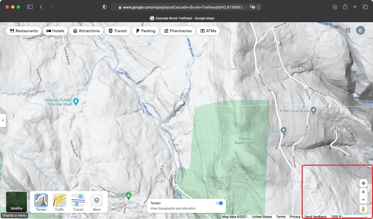Select the Traffic layer icon
Viewport: 373px width, 219px height.
pyautogui.click(x=59, y=200)
